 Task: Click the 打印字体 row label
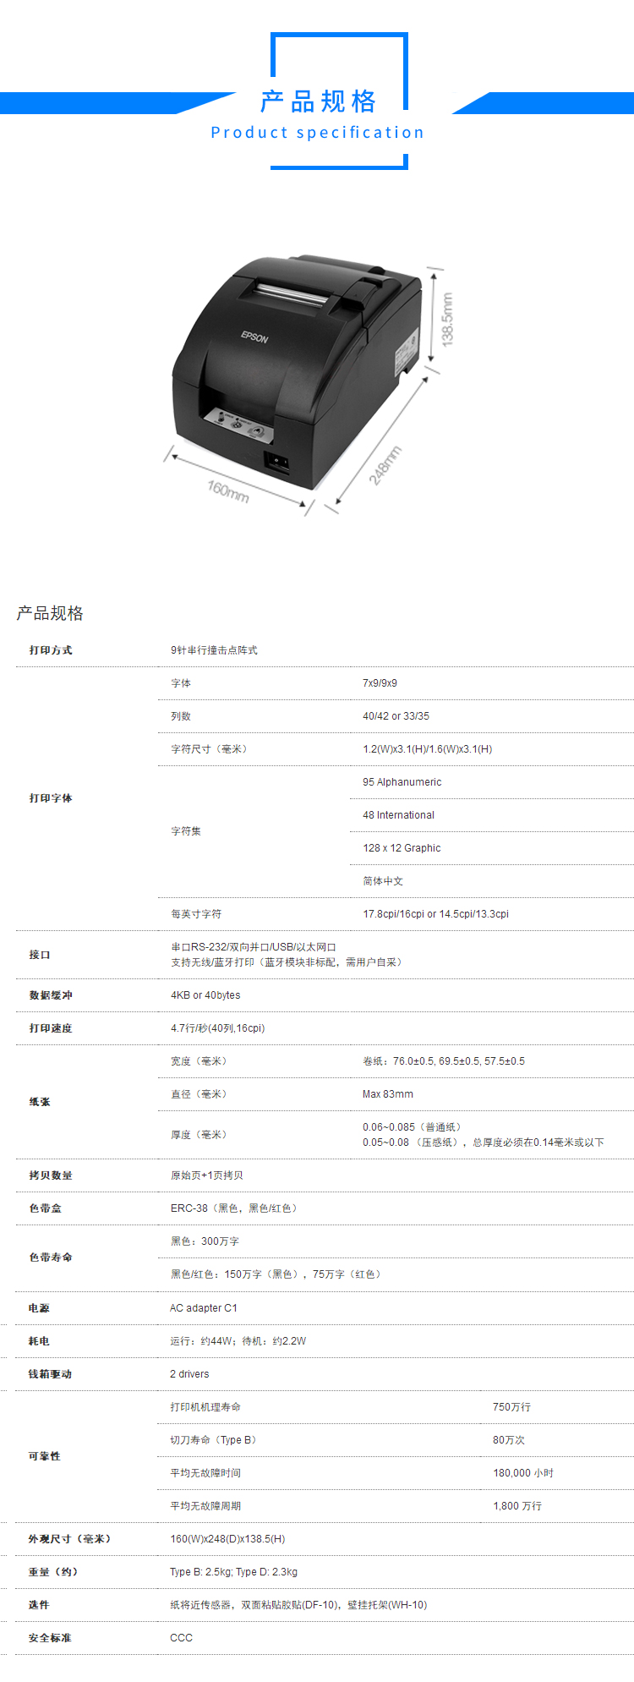(x=51, y=798)
